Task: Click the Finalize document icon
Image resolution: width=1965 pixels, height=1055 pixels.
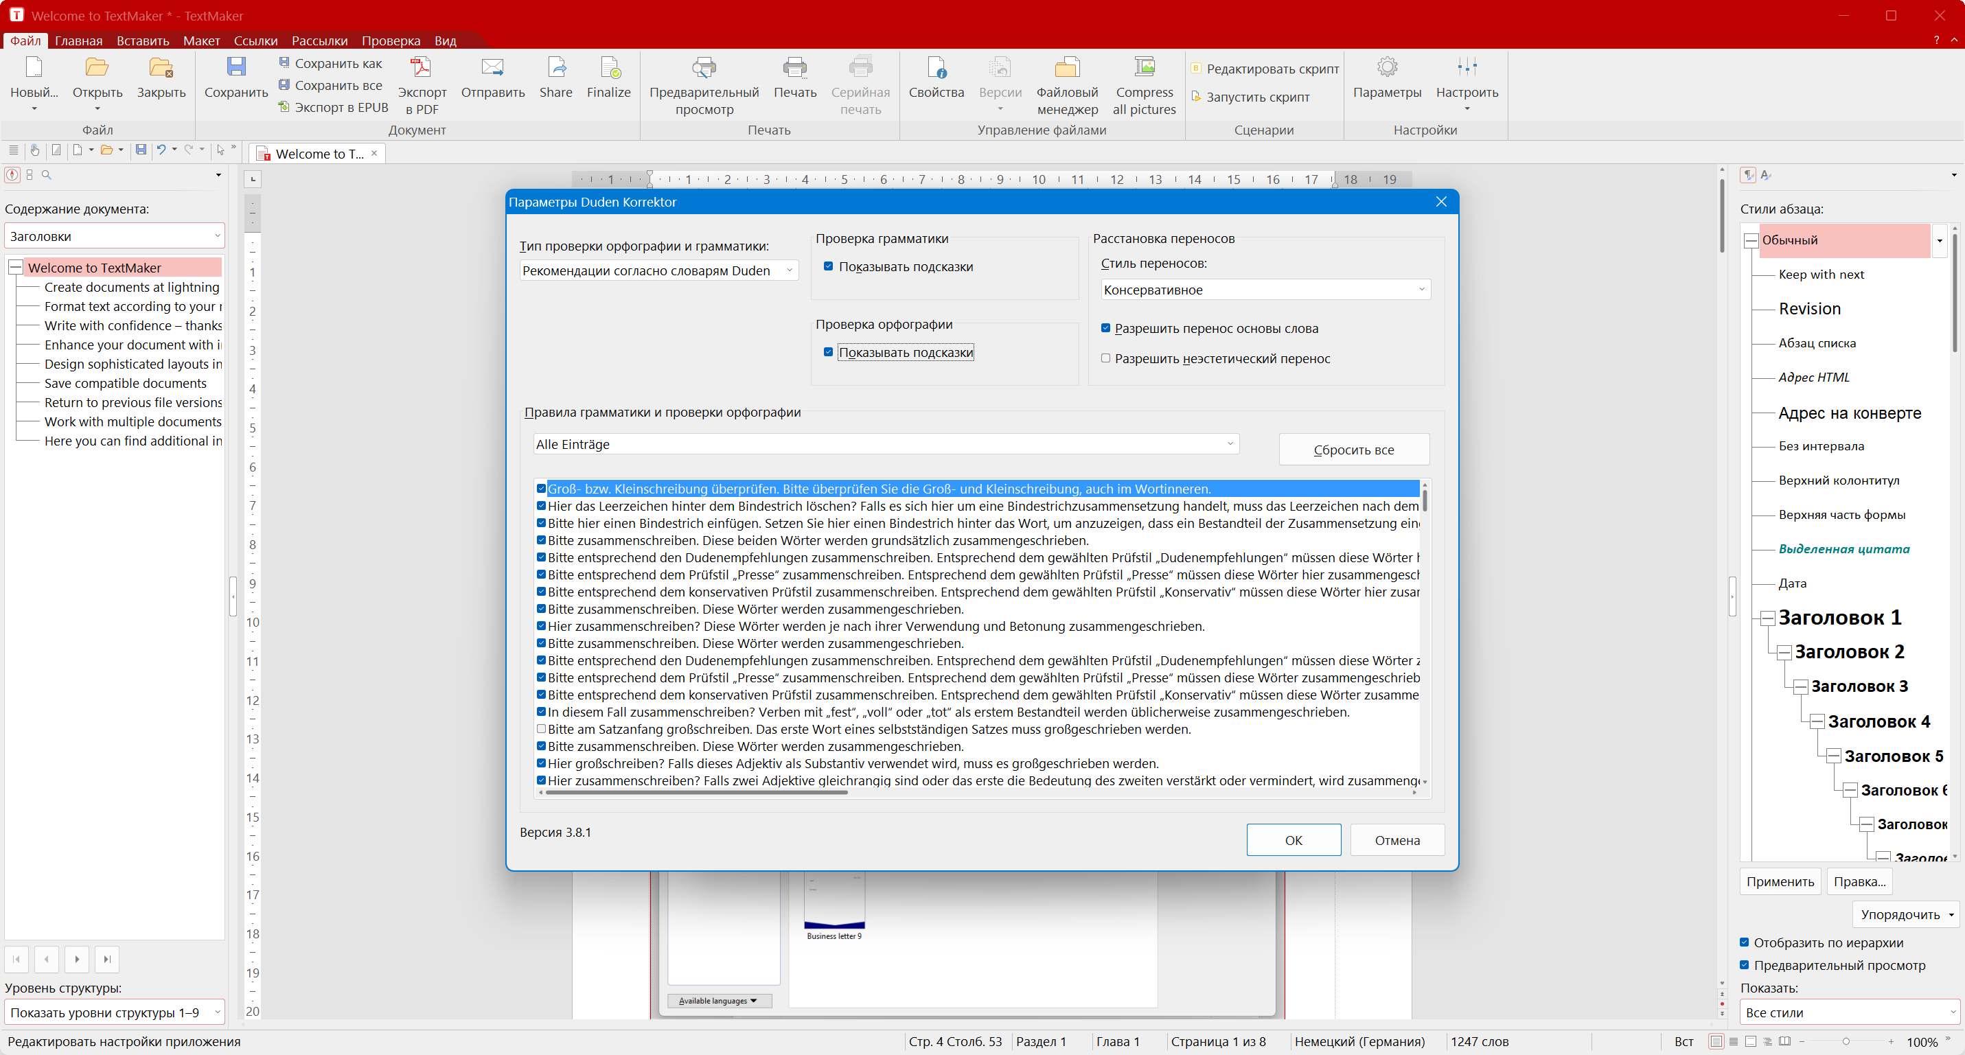Action: coord(609,69)
